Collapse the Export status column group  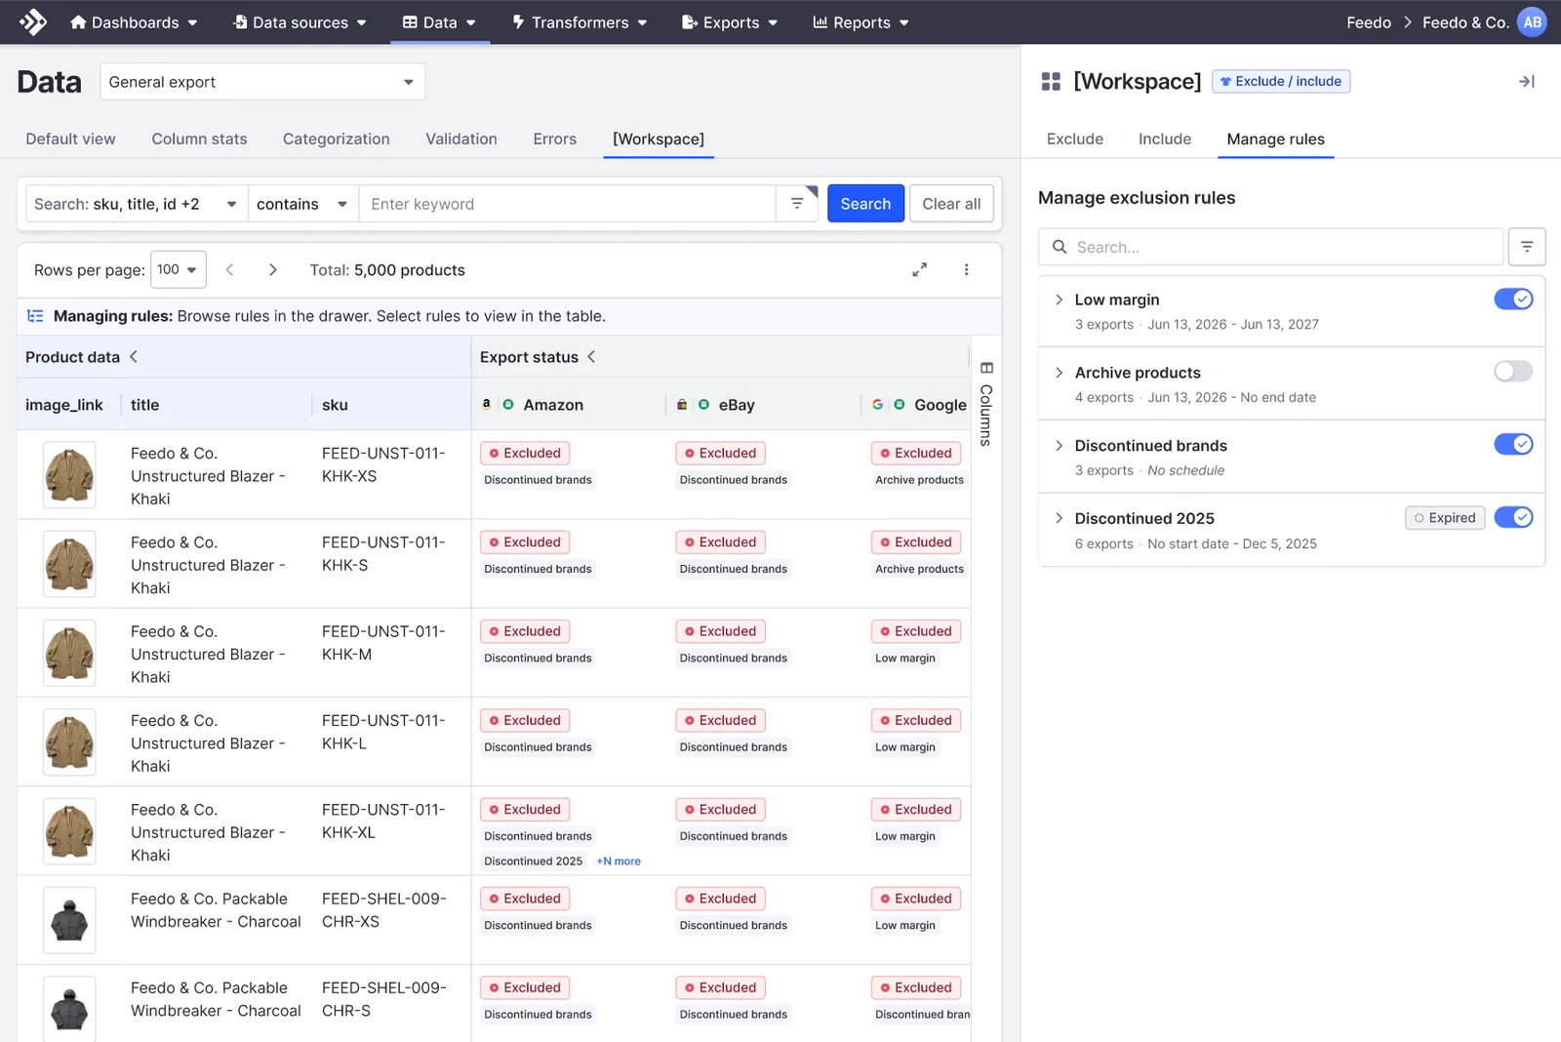pyautogui.click(x=591, y=357)
